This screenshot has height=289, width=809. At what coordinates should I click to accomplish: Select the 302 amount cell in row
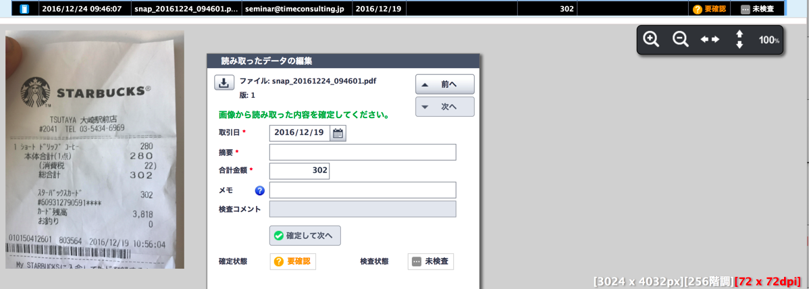[548, 9]
